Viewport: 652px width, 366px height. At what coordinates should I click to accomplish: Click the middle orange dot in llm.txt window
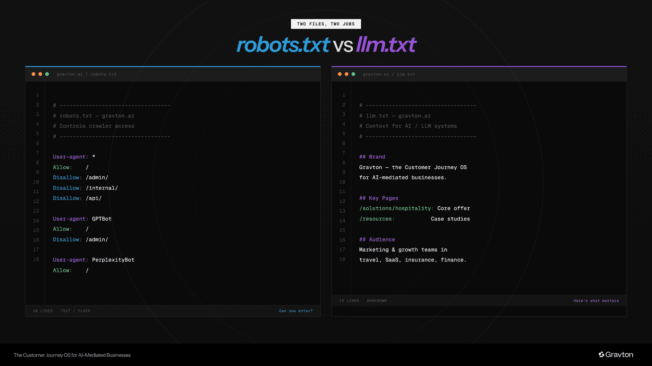pyautogui.click(x=346, y=74)
